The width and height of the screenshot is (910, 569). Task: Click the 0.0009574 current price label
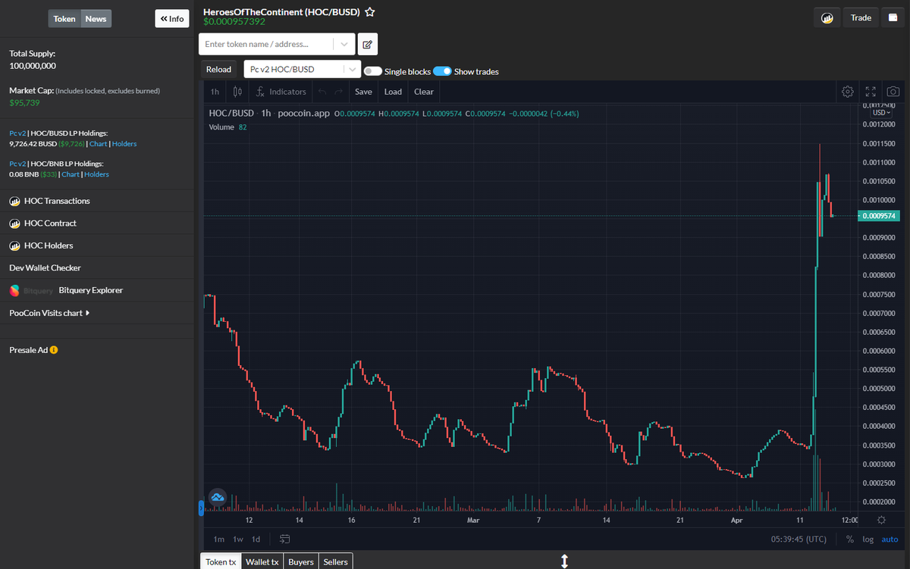tap(880, 216)
